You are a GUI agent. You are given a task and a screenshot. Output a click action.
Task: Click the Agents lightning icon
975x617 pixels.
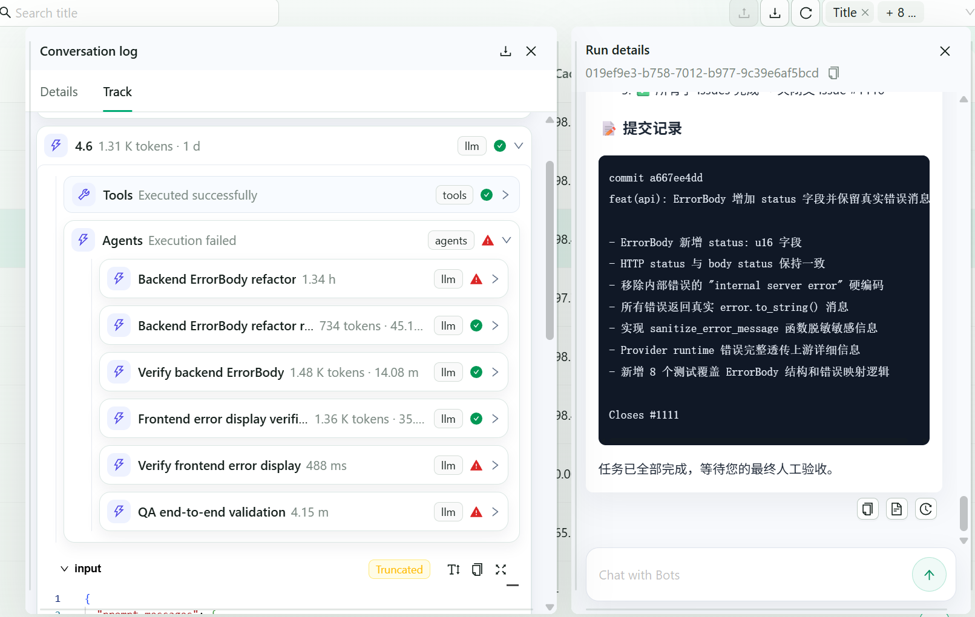coord(84,240)
